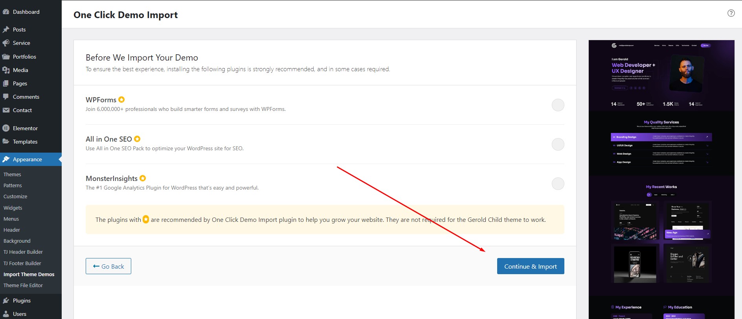
Task: Click the Pages icon in sidebar
Action: coord(6,83)
